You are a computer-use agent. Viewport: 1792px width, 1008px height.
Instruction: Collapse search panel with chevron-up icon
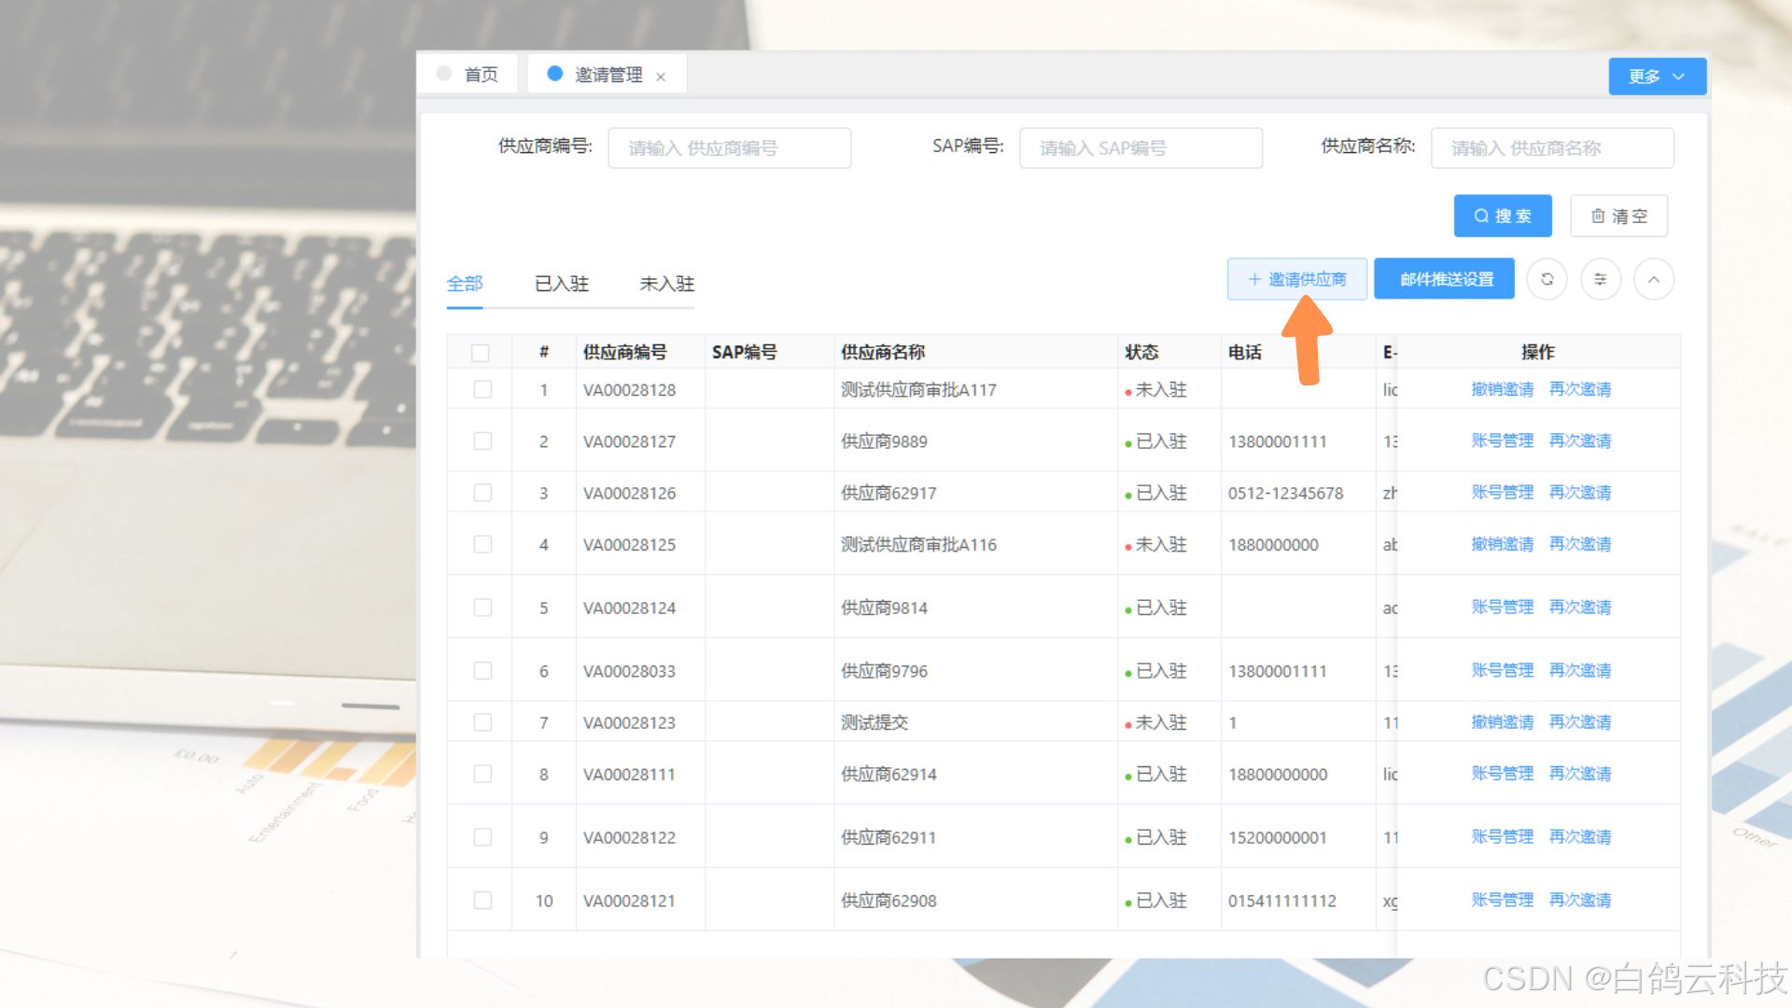pyautogui.click(x=1653, y=279)
